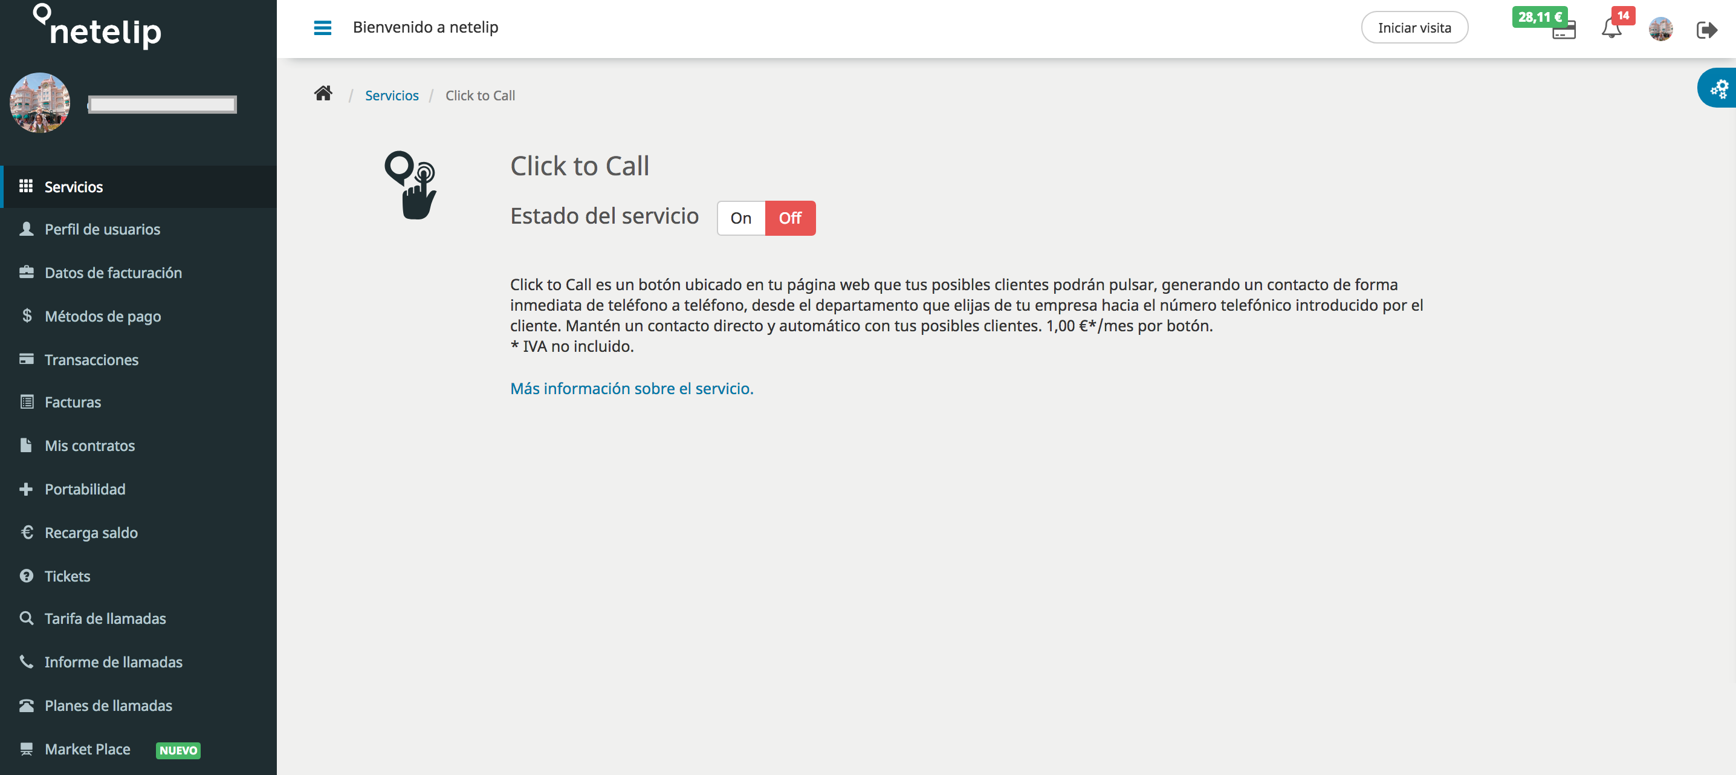Open Métodos de pago menu item

pos(102,316)
